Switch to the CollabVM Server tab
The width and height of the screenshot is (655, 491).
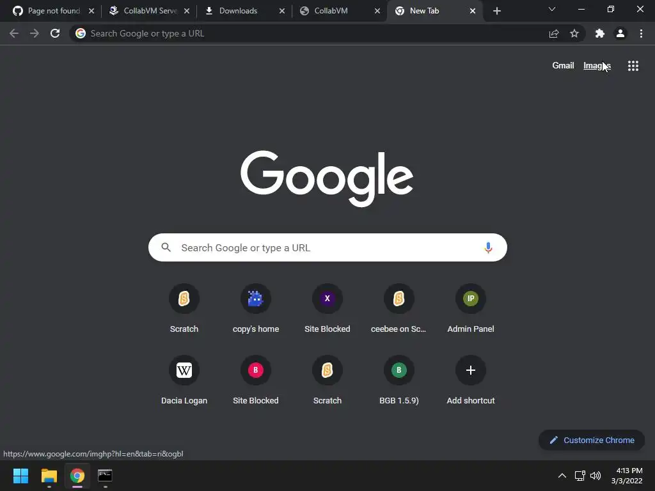[148, 11]
